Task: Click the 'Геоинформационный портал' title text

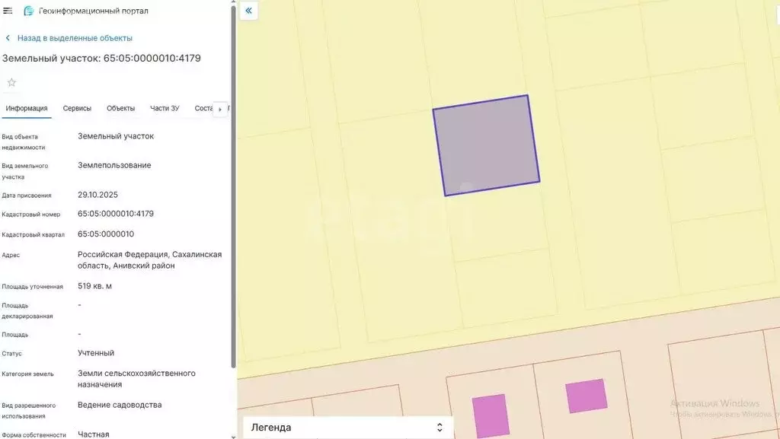Action: 94,11
